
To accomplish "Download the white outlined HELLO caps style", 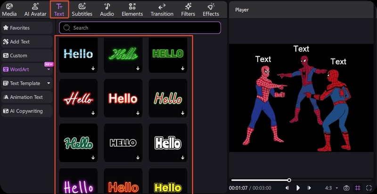I will click(138, 157).
